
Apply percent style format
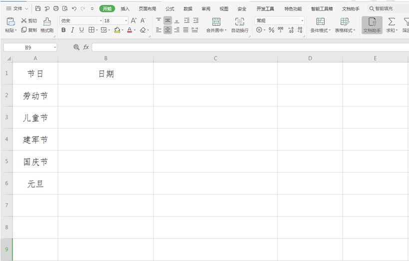click(x=272, y=30)
